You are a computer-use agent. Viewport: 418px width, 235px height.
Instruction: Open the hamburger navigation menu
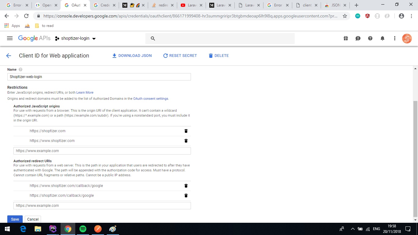[10, 38]
